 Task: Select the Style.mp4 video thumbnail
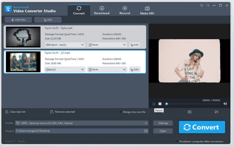coord(23,37)
